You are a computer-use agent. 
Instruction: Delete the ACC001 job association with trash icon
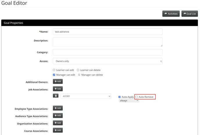[x=56, y=96]
